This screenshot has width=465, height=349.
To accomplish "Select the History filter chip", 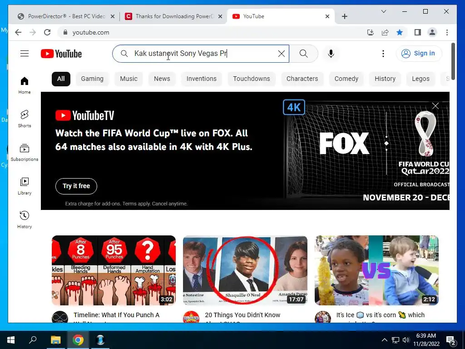I will [x=385, y=79].
